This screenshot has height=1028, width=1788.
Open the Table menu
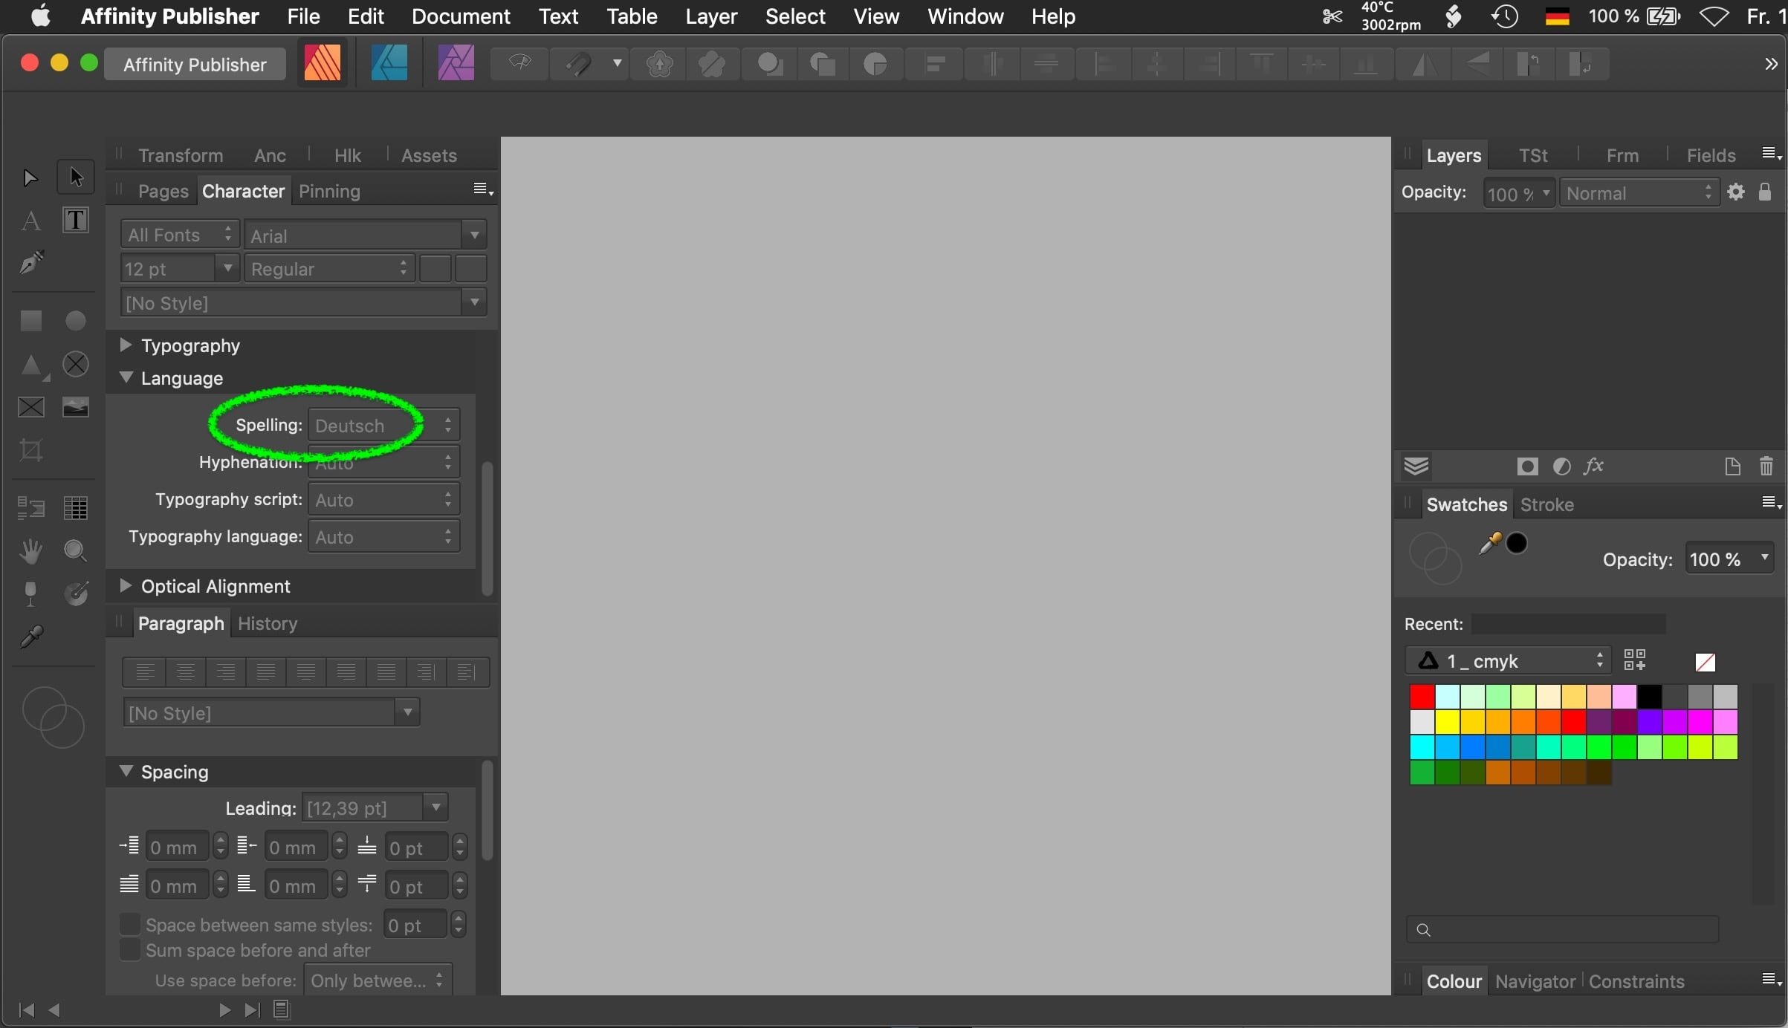point(632,16)
